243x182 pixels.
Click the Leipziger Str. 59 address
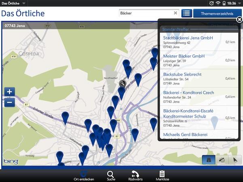[x=175, y=61]
